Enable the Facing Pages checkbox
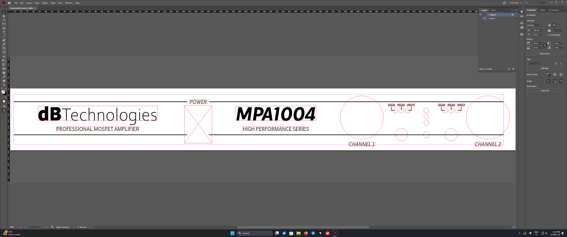 549,35
